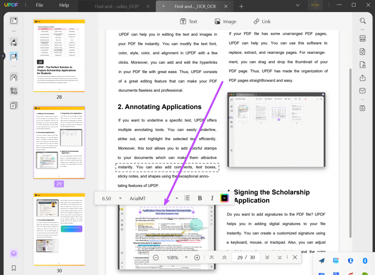Viewport: 375px width, 275px height.
Task: Select the Image editing tool
Action: pyautogui.click(x=225, y=21)
